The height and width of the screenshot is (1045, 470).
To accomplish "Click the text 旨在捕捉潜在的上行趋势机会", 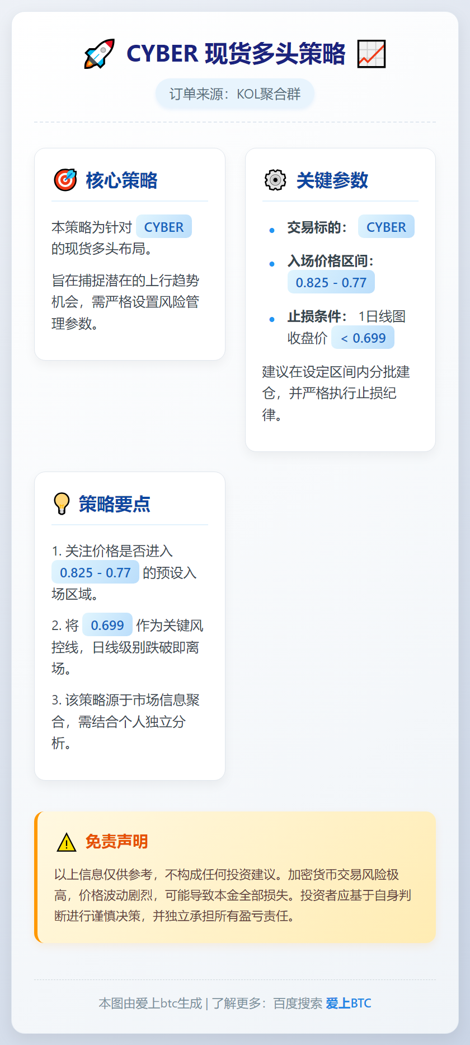I will (x=125, y=291).
